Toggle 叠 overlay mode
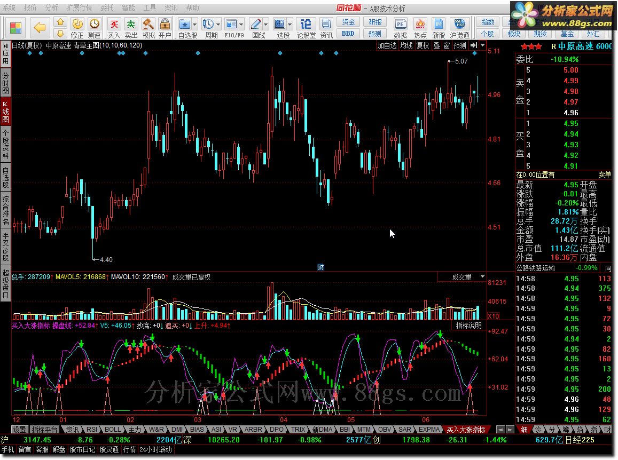Viewport: 618px width, 460px height. coord(437,46)
